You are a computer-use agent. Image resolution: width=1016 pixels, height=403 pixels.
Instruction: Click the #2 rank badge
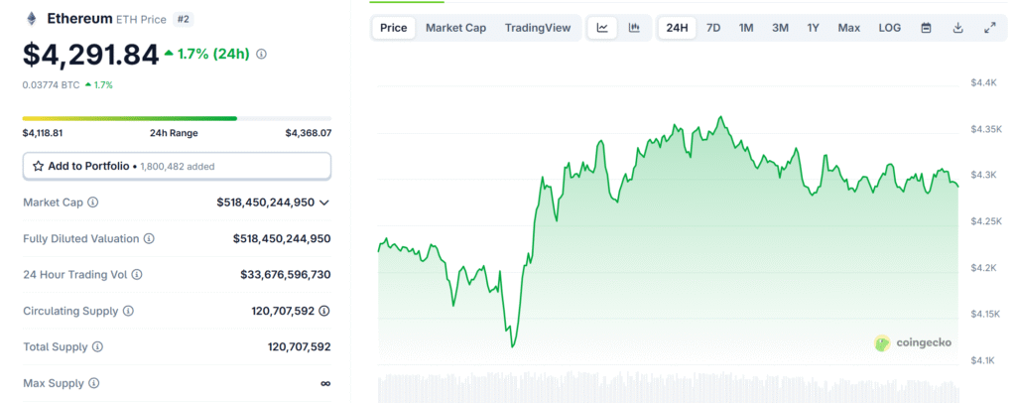click(x=184, y=19)
